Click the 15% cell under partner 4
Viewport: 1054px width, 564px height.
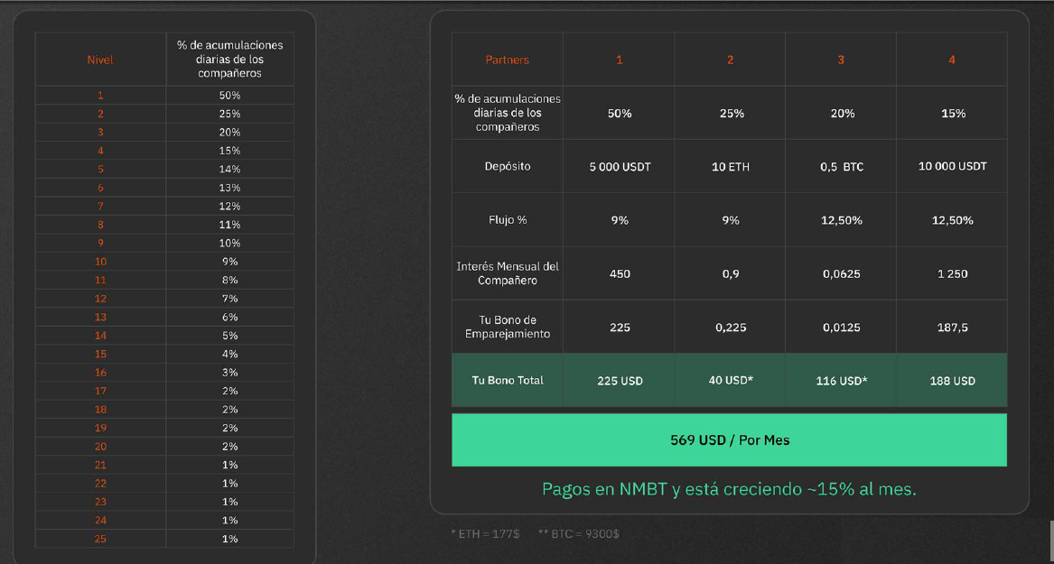coord(953,114)
